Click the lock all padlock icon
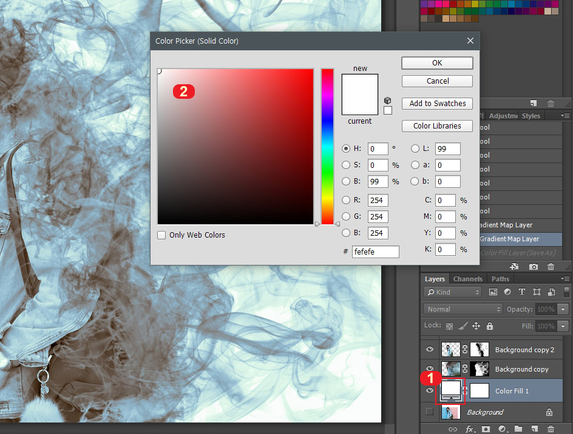 pyautogui.click(x=490, y=326)
